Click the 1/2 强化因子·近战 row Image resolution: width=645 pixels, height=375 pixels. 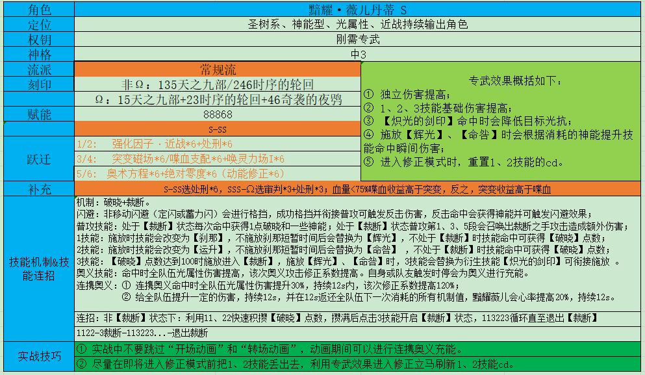217,144
